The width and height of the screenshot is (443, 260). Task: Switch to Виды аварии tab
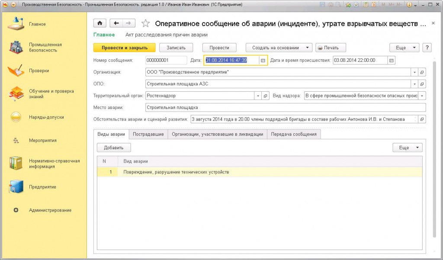click(111, 134)
